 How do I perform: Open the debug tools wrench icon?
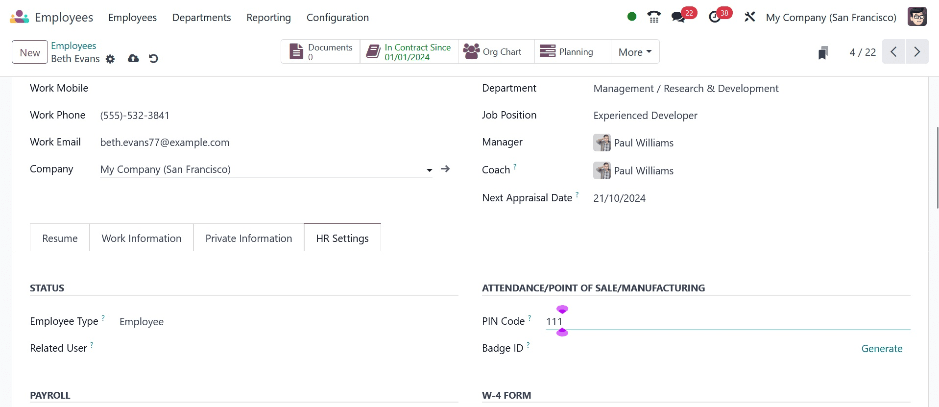749,17
